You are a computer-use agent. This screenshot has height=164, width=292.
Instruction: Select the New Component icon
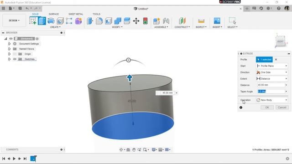click(x=156, y=21)
